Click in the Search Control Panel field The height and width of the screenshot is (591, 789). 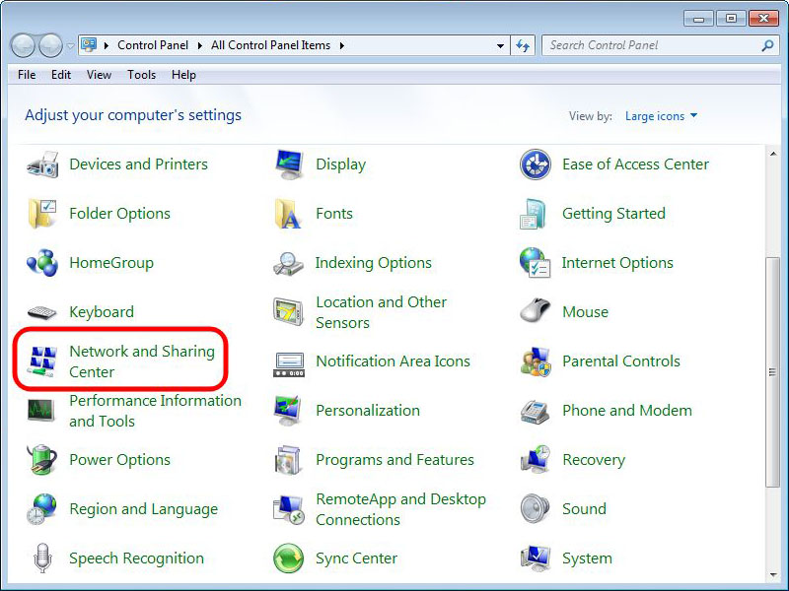651,45
